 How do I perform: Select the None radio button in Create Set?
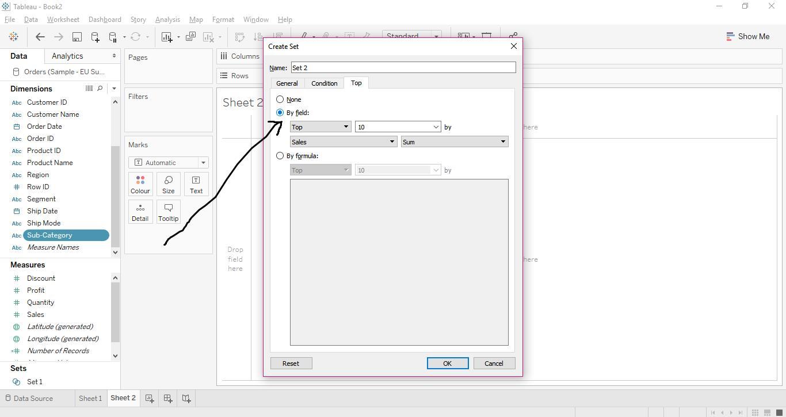[x=280, y=99]
